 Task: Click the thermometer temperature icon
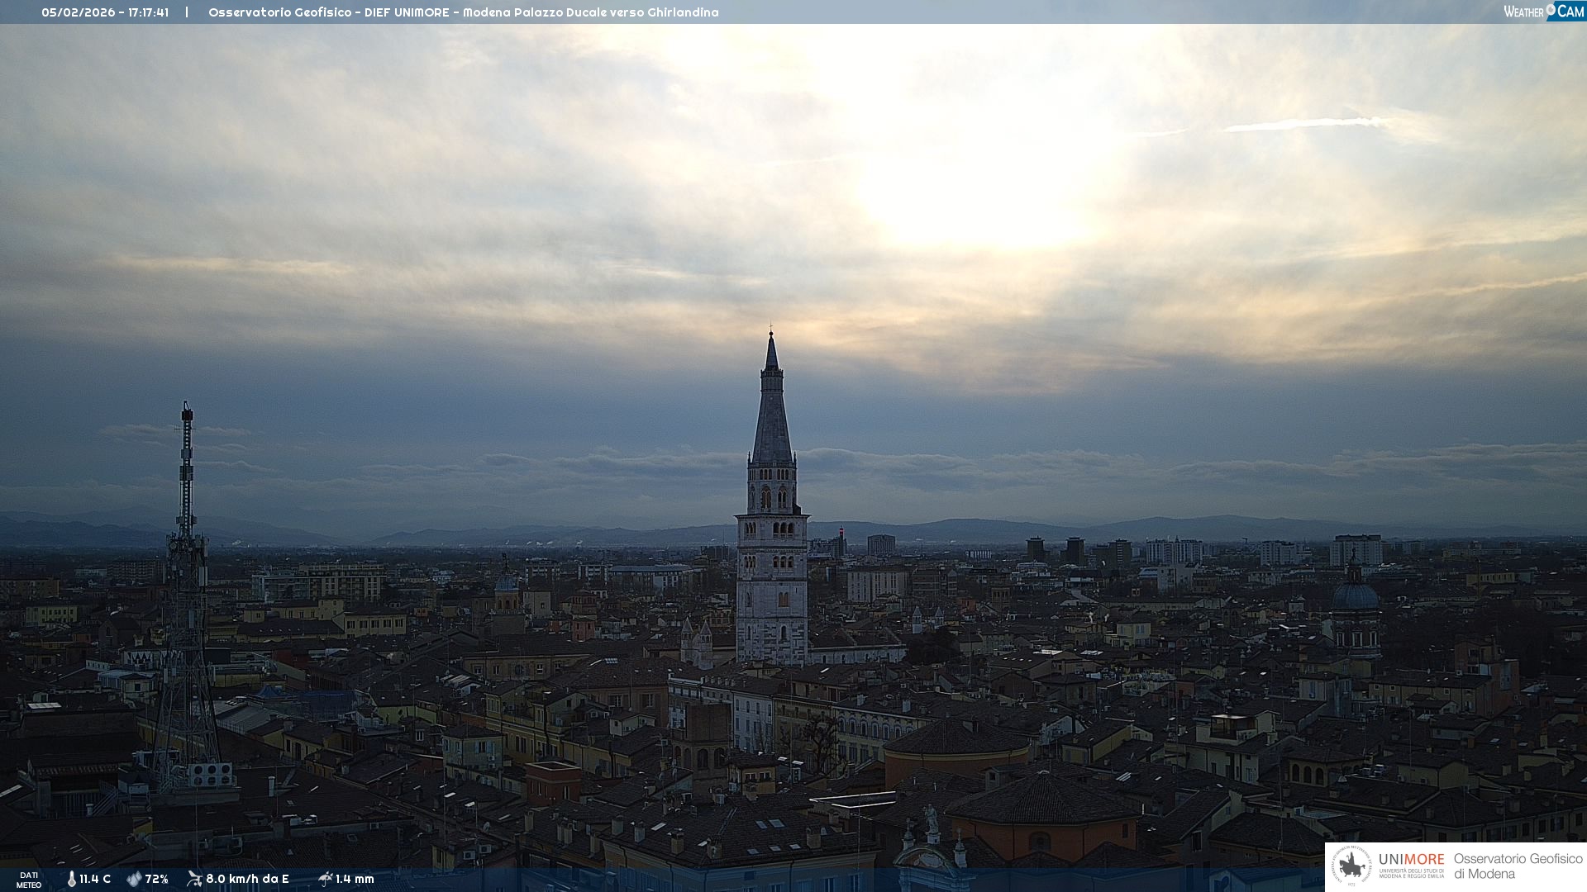(71, 879)
